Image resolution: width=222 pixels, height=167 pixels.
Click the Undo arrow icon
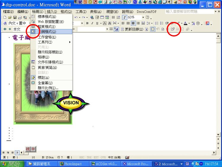pyautogui.click(x=76, y=18)
